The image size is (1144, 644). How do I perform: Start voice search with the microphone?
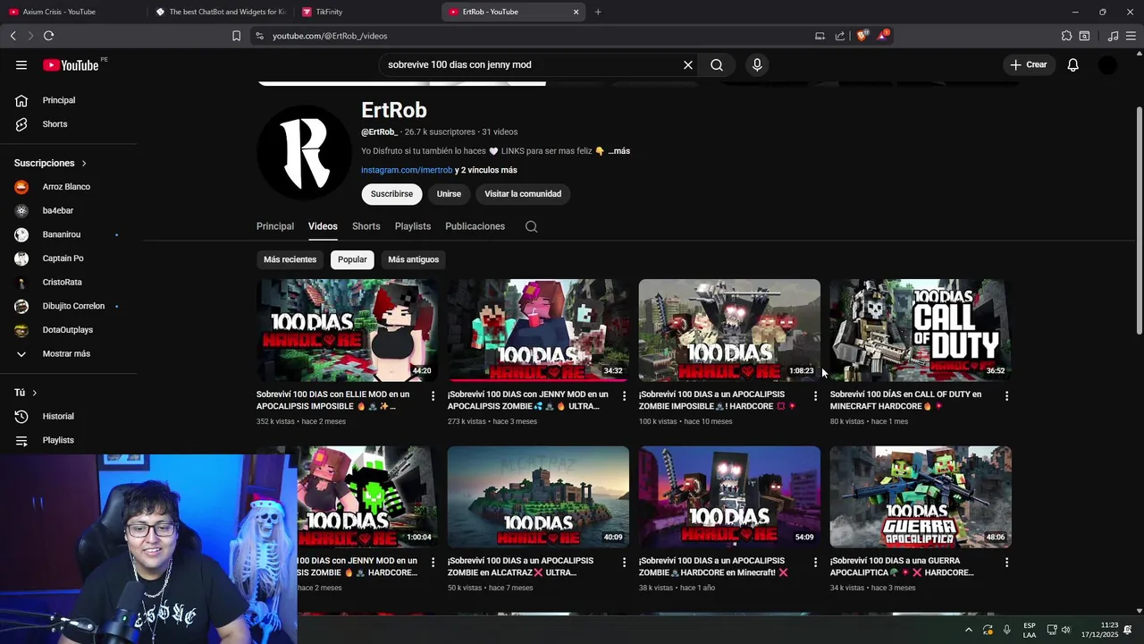coord(757,65)
